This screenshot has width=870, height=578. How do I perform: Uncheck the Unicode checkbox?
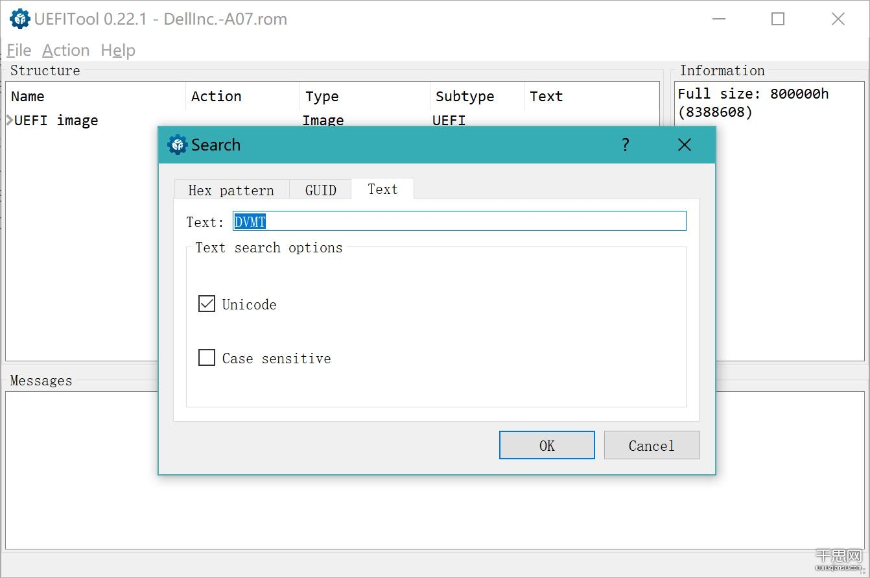(x=206, y=304)
